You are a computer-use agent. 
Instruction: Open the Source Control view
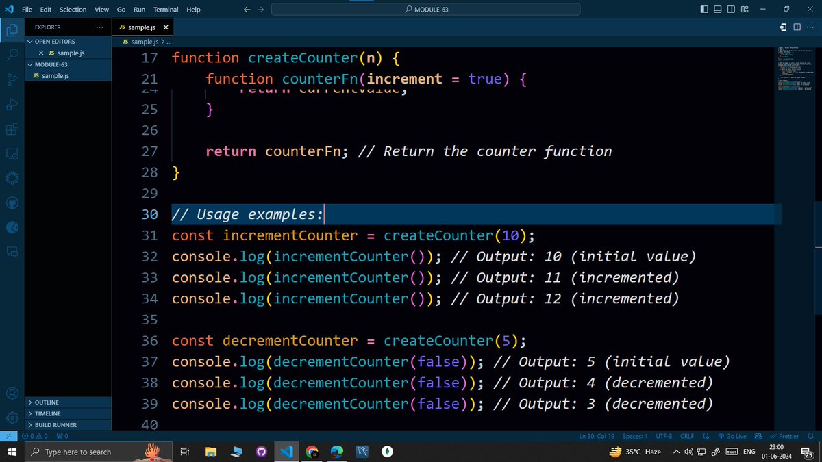[x=12, y=79]
